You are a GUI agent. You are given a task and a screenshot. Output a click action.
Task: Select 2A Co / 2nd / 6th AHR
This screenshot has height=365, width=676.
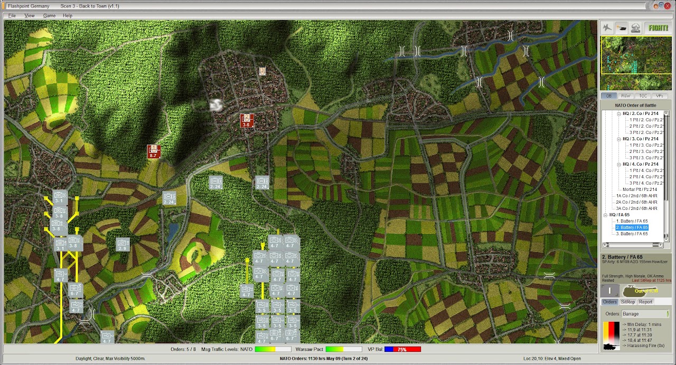click(x=636, y=202)
